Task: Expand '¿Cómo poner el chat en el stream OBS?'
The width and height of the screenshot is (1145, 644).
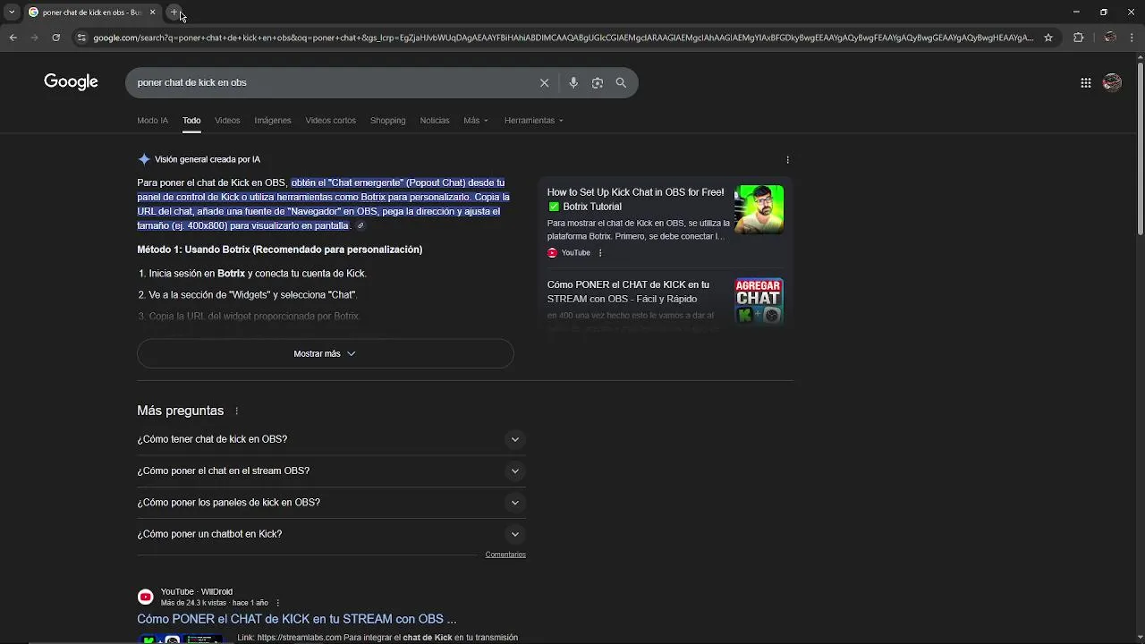Action: coord(331,470)
